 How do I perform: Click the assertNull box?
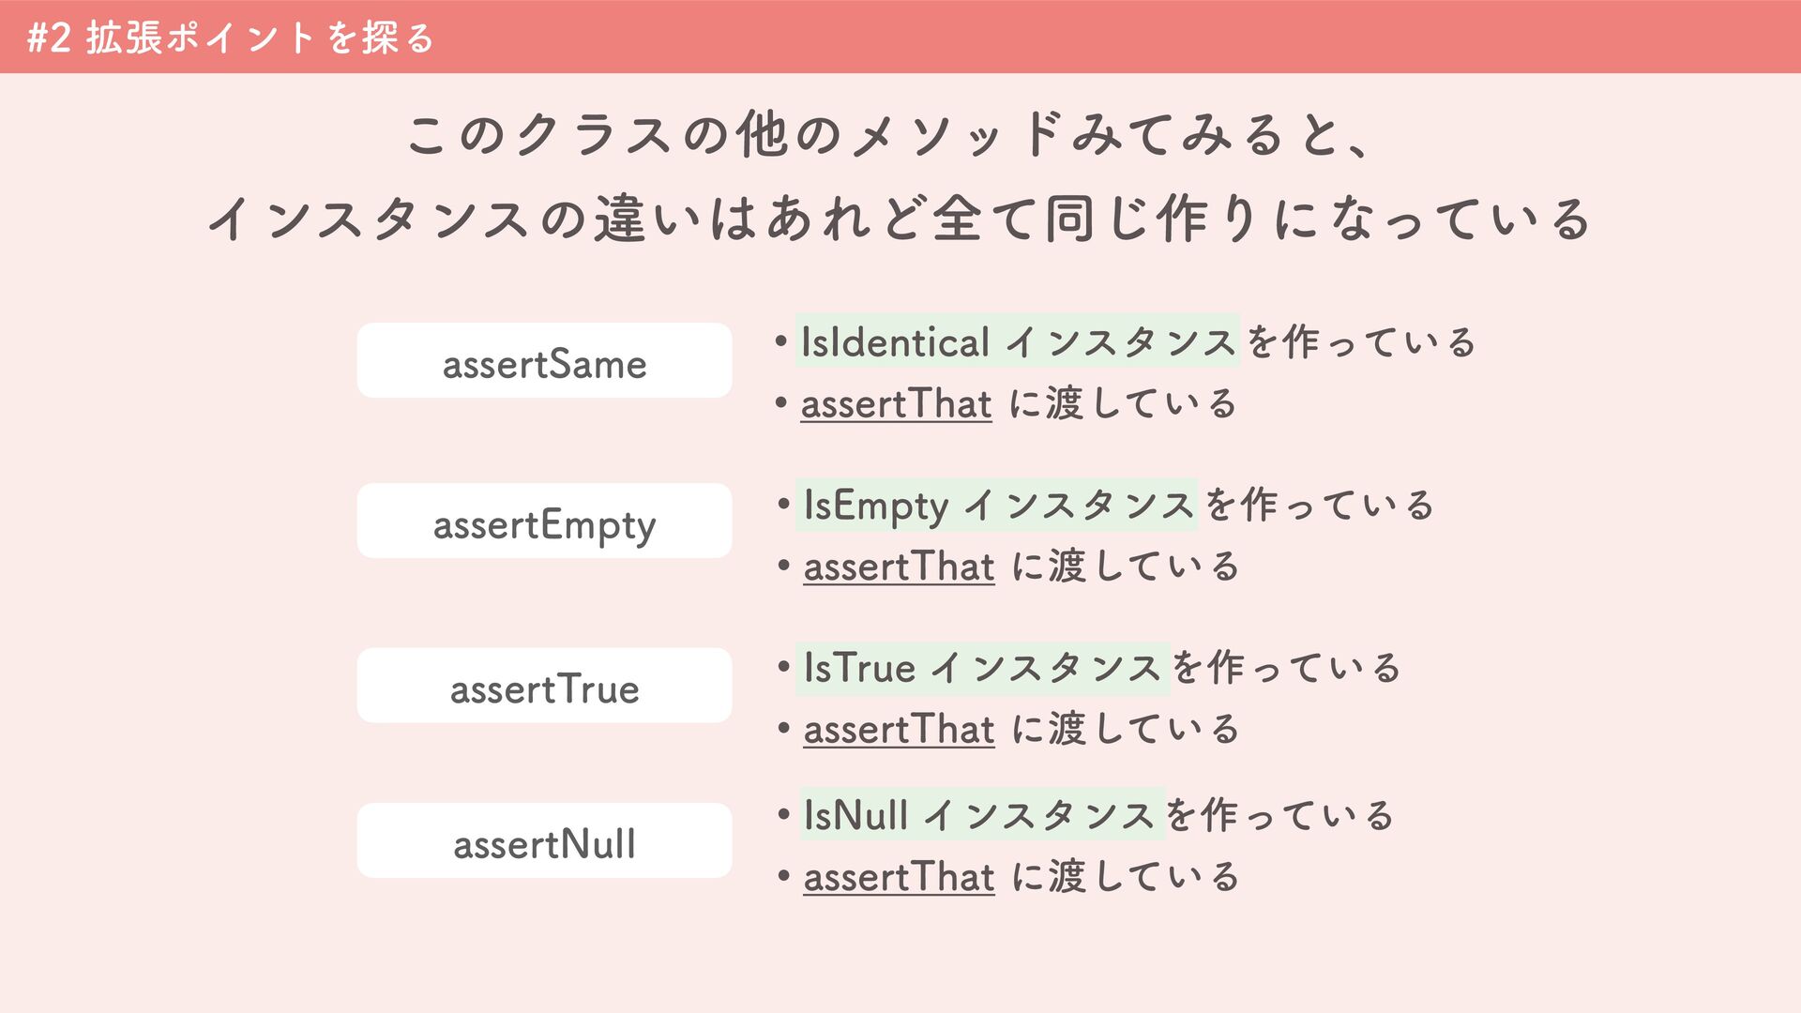click(x=544, y=840)
